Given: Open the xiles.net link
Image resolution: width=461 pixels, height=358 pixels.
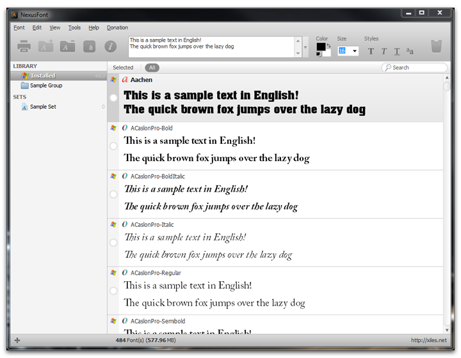Looking at the screenshot, I should 428,340.
